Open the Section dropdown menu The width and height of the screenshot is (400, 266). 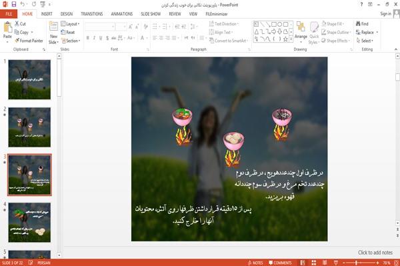[x=71, y=41]
